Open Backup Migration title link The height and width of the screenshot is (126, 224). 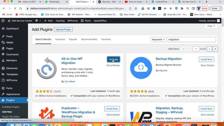click(169, 59)
